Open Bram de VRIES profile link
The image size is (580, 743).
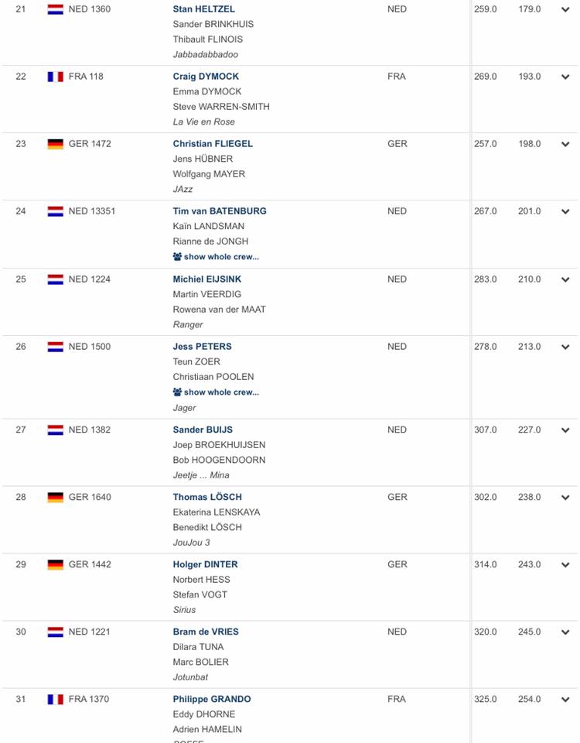point(206,632)
